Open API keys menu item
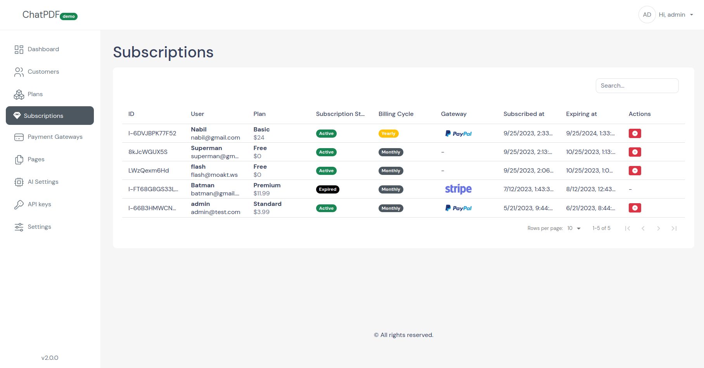Screen dimensions: 704x368 (x=50, y=204)
